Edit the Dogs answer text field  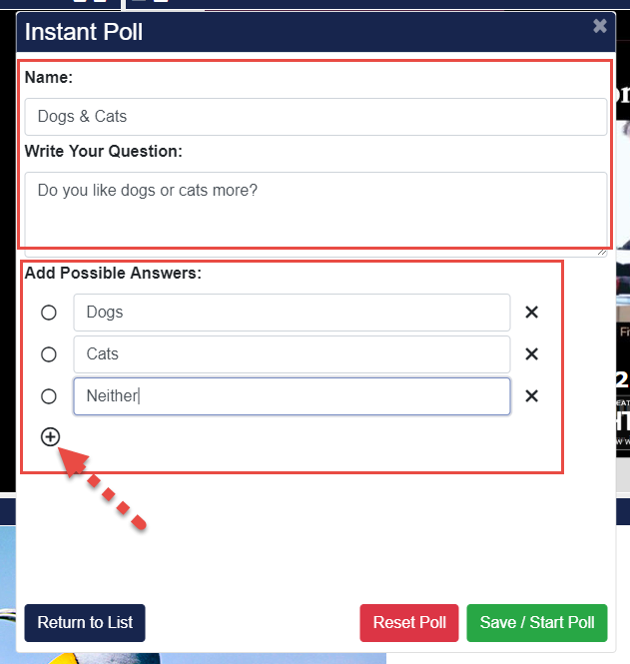[x=292, y=313]
